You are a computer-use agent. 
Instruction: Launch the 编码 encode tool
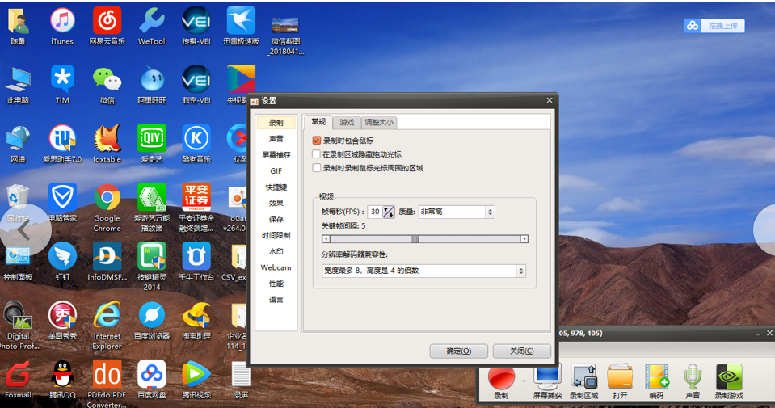click(657, 377)
